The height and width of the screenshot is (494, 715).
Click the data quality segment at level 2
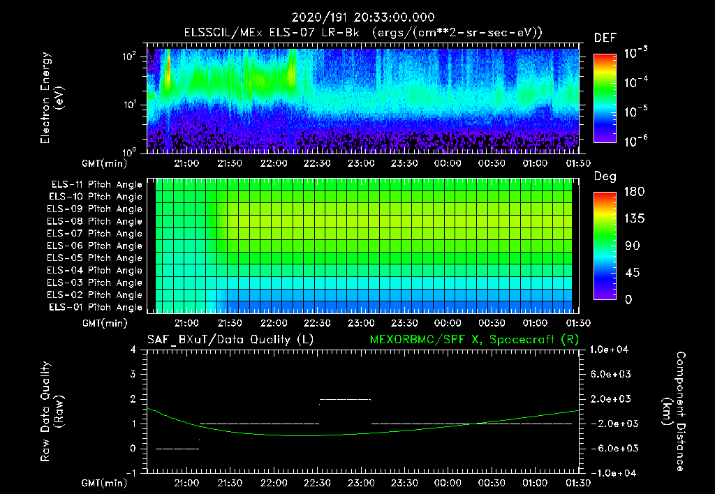pyautogui.click(x=345, y=400)
